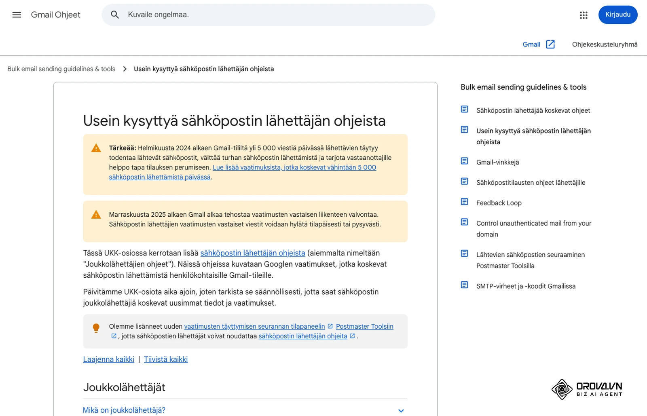647x416 pixels.
Task: Open the hamburger main menu
Action: tap(17, 15)
